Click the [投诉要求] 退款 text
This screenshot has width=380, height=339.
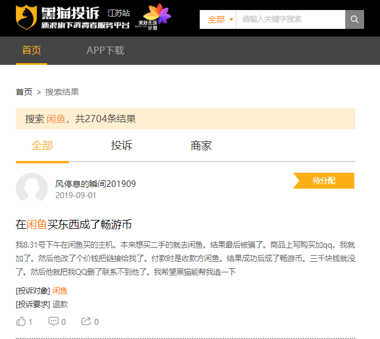(42, 304)
